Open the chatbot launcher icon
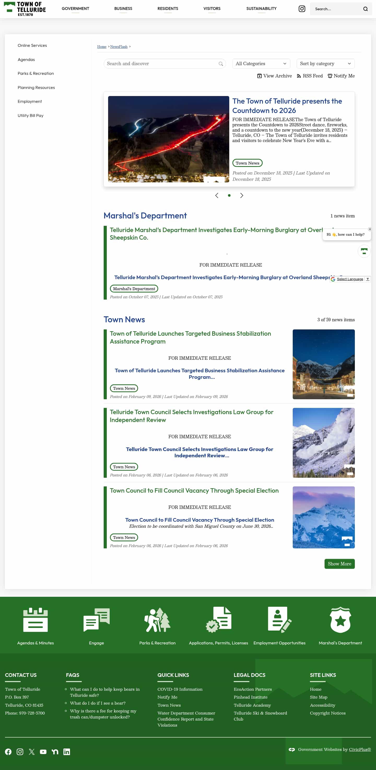The height and width of the screenshot is (770, 376). coord(364,251)
